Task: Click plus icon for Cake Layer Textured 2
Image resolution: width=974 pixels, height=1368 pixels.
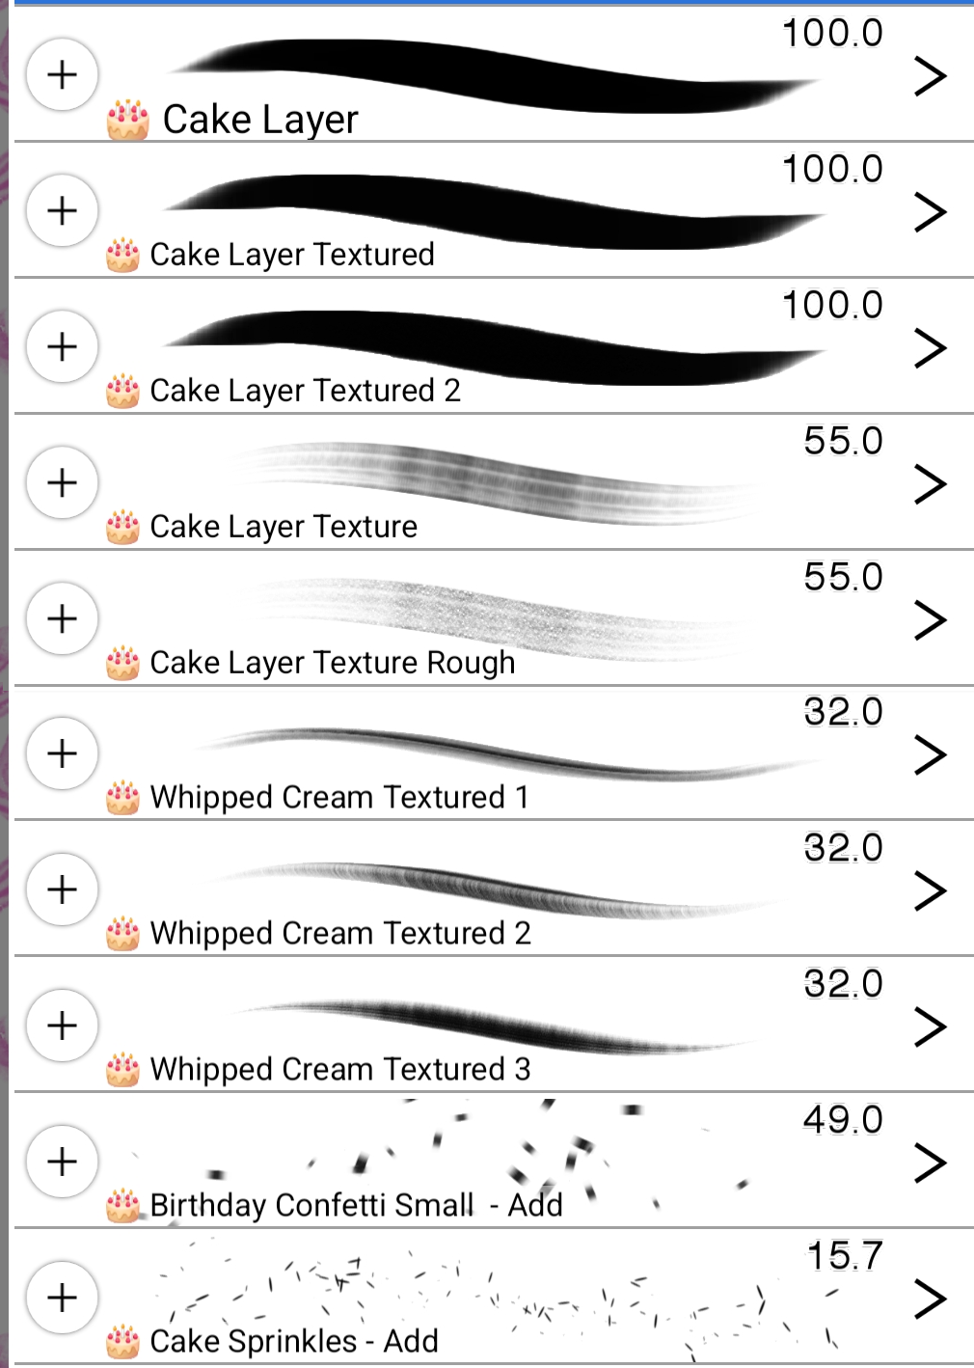Action: tap(63, 346)
